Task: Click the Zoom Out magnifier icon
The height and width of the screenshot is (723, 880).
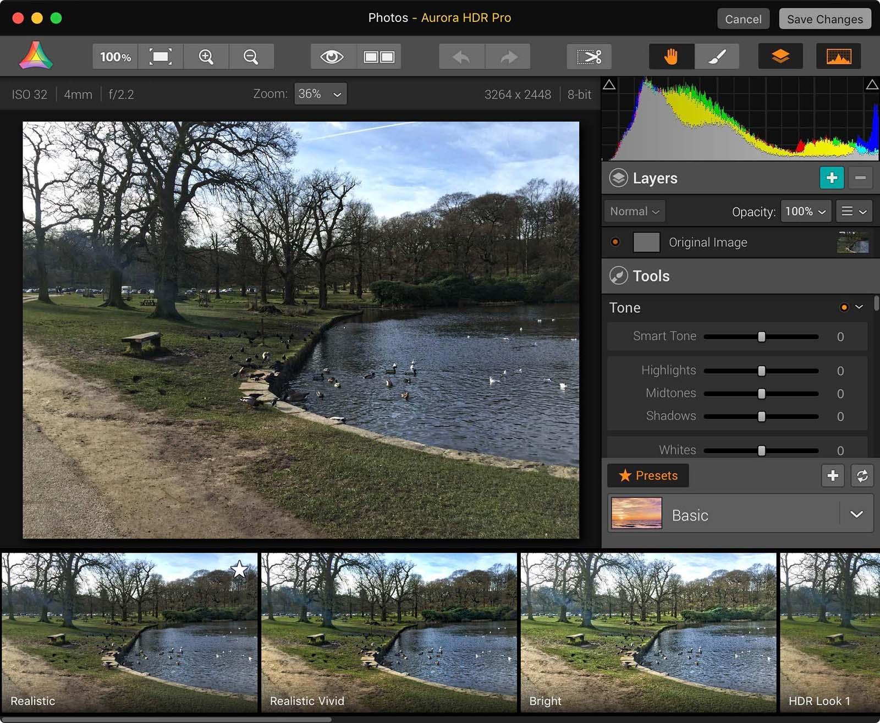Action: pos(251,57)
